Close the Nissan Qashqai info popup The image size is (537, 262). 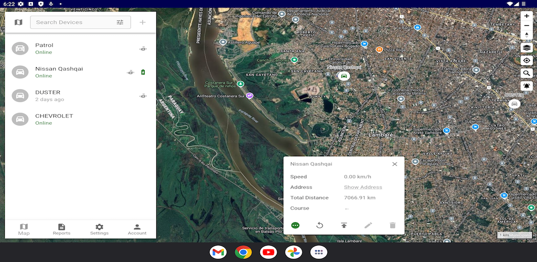pos(394,164)
